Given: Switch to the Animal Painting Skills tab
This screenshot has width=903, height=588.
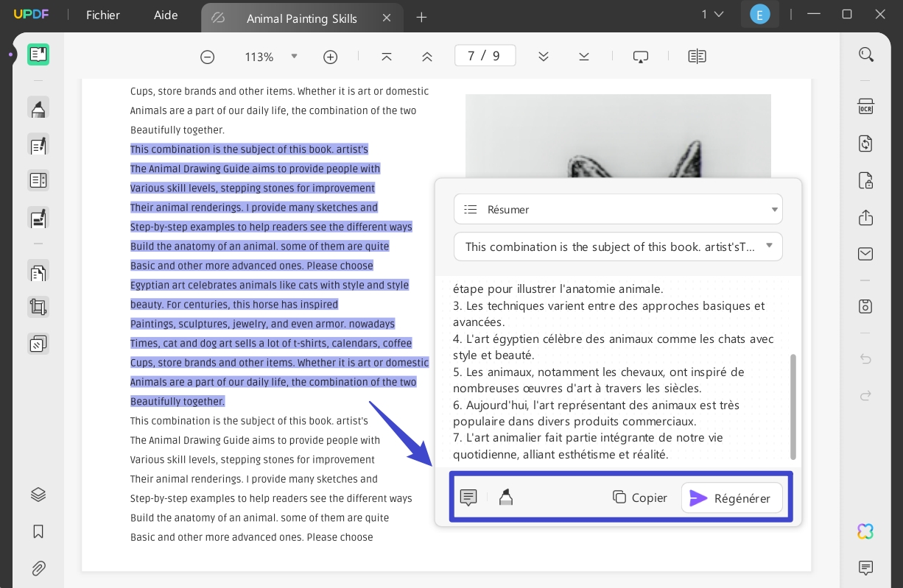Looking at the screenshot, I should coord(302,18).
